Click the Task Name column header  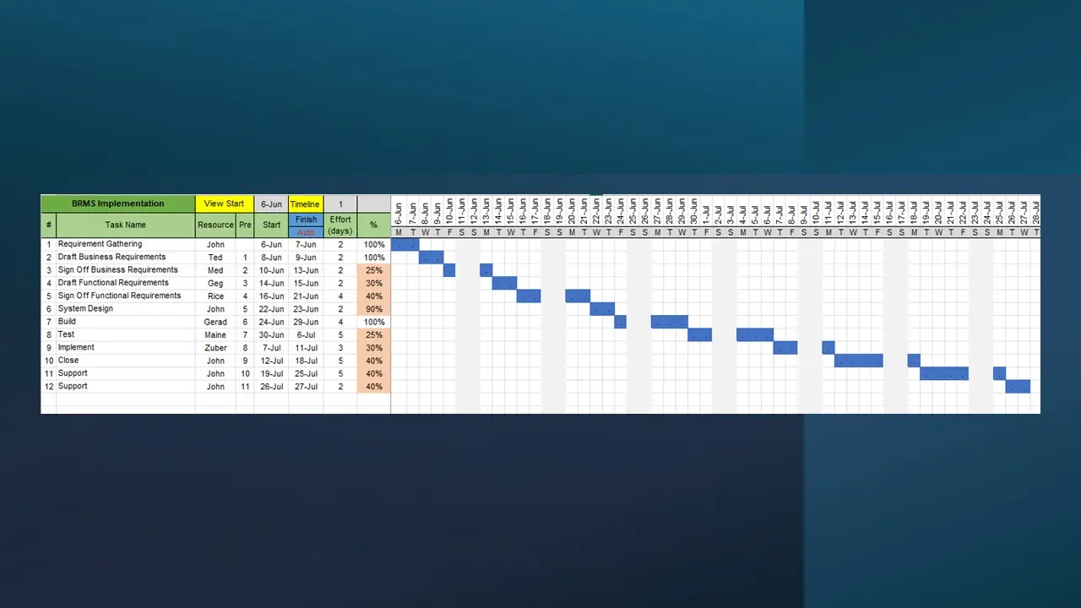pos(125,225)
